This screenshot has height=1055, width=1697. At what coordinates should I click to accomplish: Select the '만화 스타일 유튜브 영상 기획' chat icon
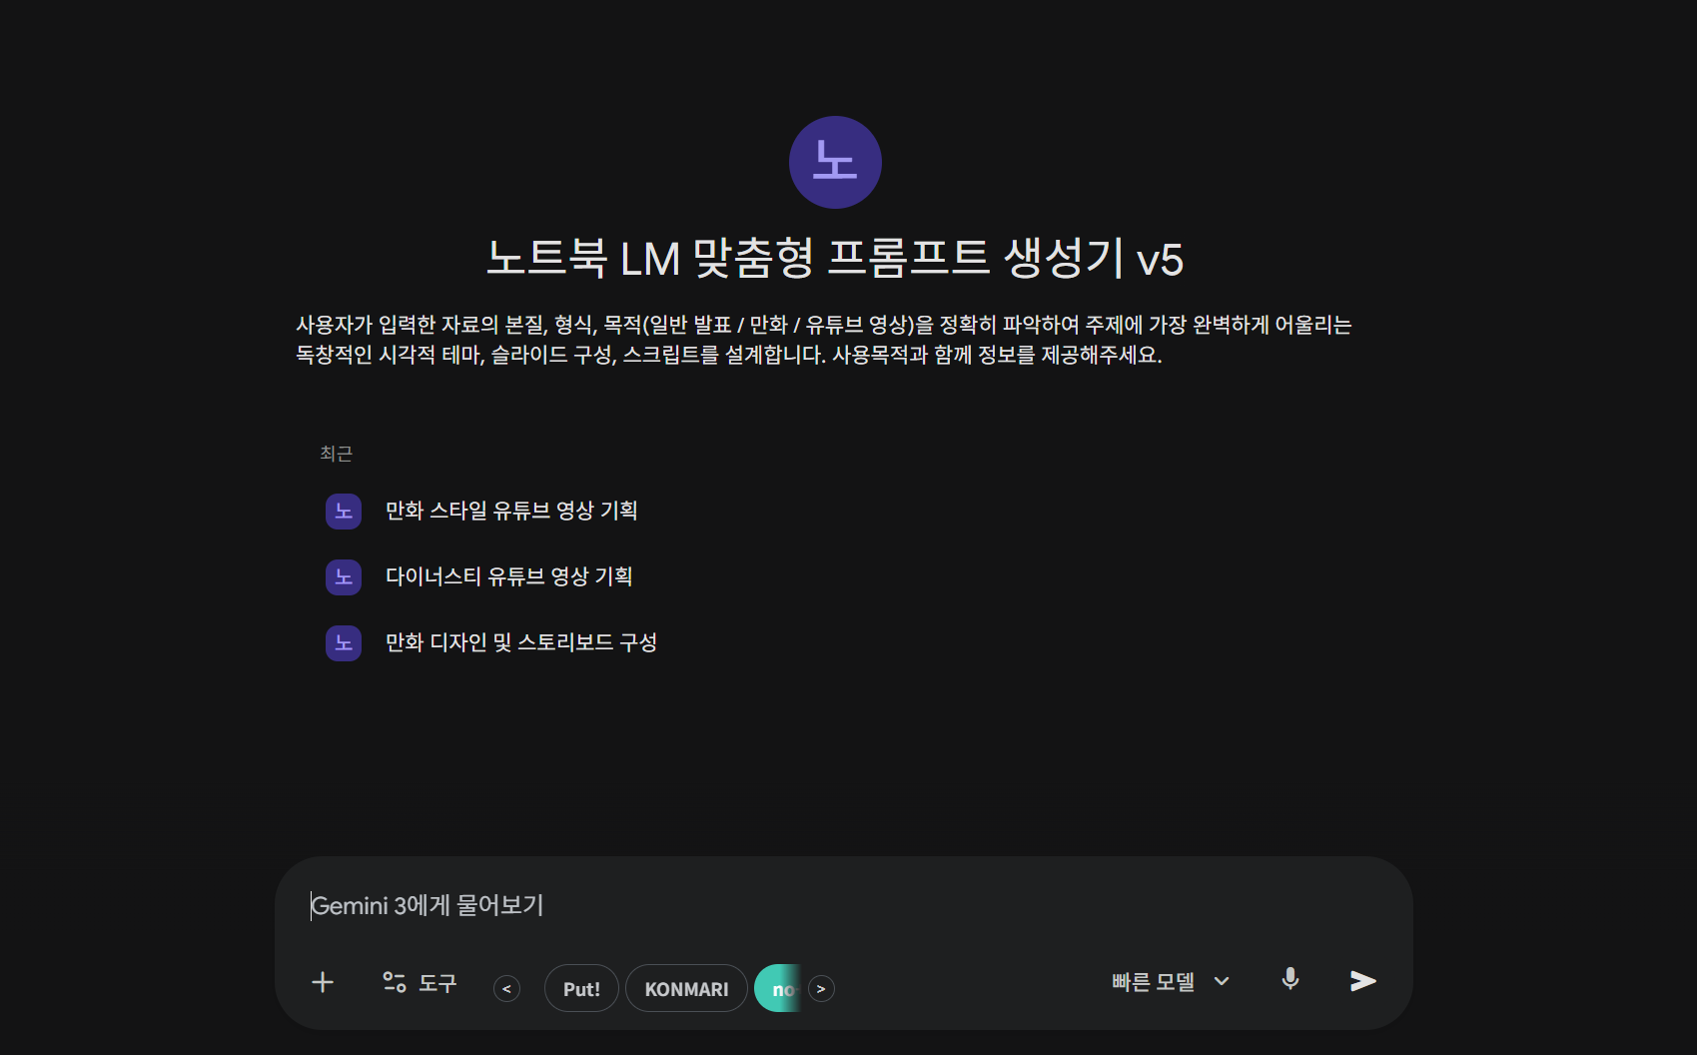tap(343, 511)
